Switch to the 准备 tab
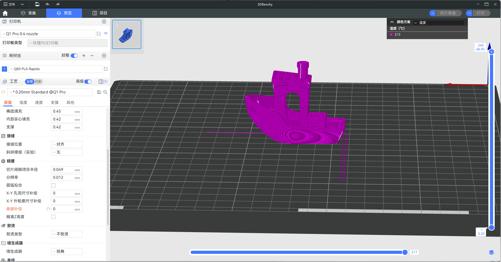This screenshot has width=501, height=262. [x=28, y=13]
